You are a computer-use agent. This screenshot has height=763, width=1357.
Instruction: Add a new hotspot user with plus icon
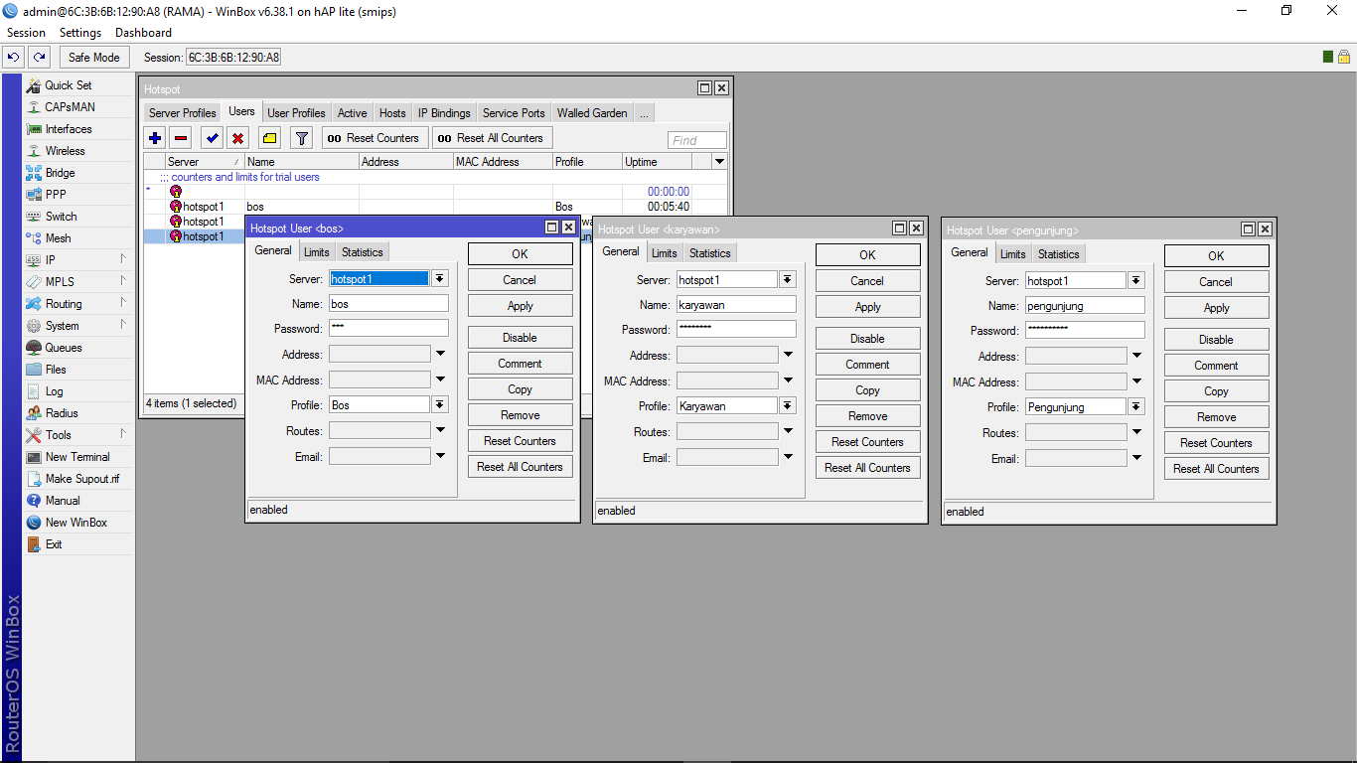click(155, 138)
